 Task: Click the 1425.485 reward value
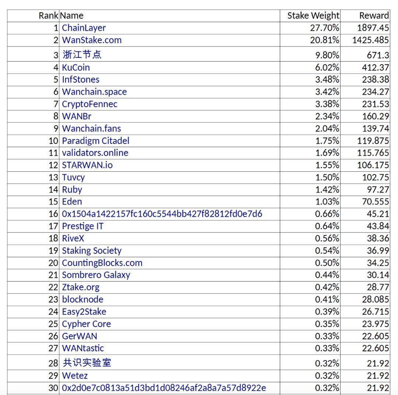(x=371, y=40)
